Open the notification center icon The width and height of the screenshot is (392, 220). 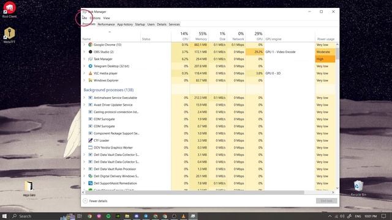point(384,216)
